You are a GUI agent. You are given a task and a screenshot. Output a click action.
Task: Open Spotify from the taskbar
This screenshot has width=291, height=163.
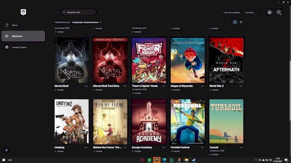pyautogui.click(x=150, y=160)
